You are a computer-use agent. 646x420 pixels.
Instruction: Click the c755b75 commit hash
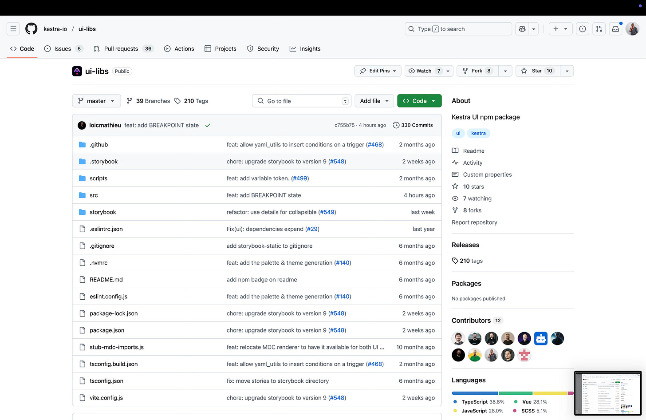coord(345,125)
